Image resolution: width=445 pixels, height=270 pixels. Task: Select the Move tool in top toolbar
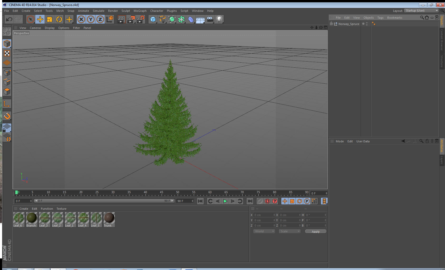pyautogui.click(x=40, y=19)
